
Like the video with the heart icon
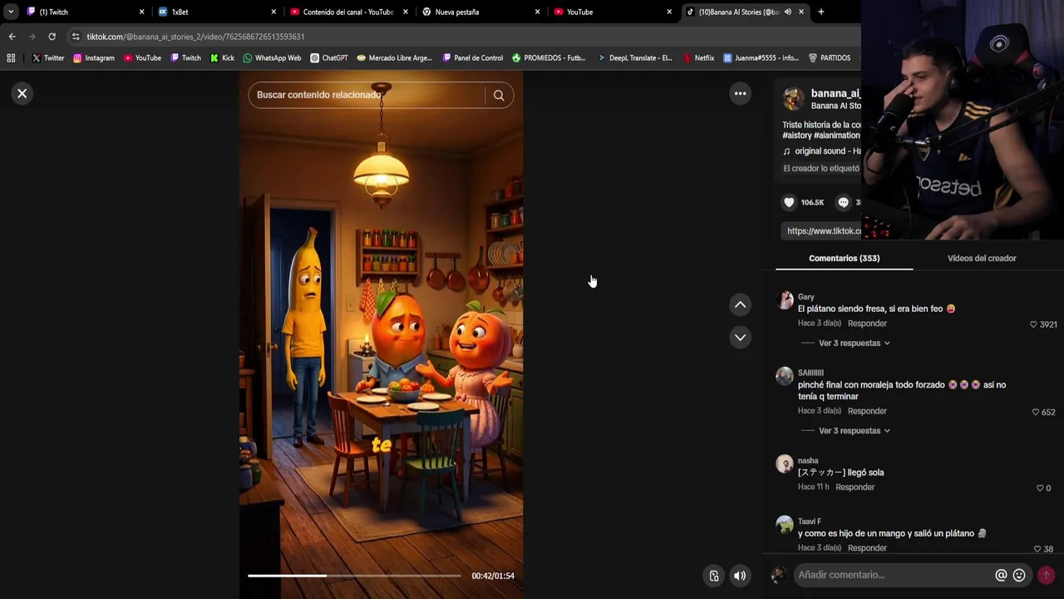[789, 202]
